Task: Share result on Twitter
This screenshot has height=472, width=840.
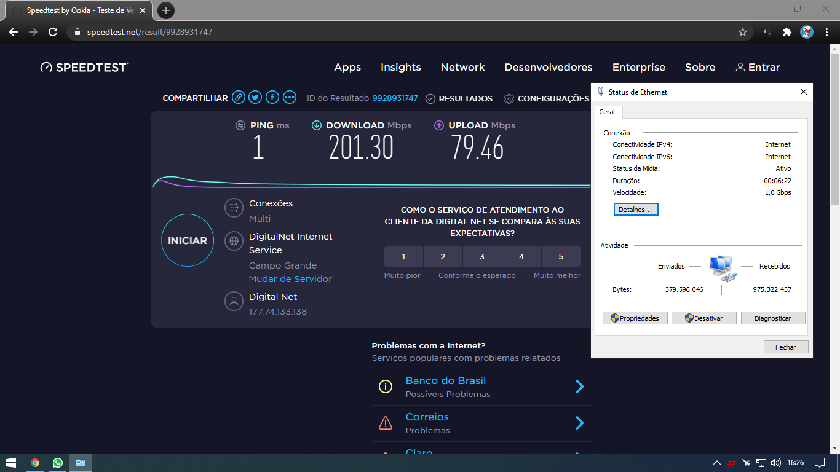Action: [255, 98]
